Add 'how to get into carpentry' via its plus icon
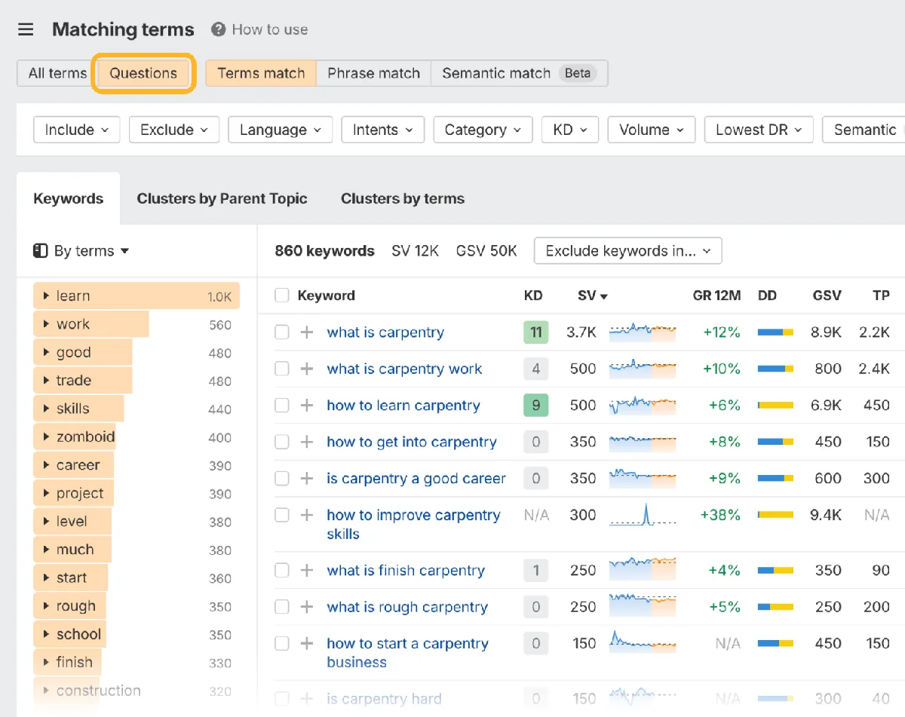The image size is (905, 717). click(x=306, y=442)
